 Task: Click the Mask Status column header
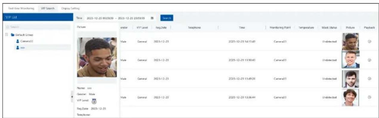click(329, 27)
